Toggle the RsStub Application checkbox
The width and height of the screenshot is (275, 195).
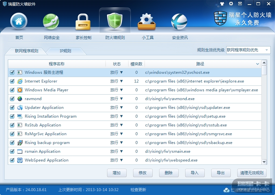[12, 125]
